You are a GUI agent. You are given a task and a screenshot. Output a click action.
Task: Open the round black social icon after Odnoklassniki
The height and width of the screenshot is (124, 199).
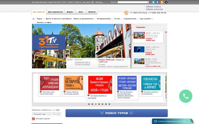point(166,2)
